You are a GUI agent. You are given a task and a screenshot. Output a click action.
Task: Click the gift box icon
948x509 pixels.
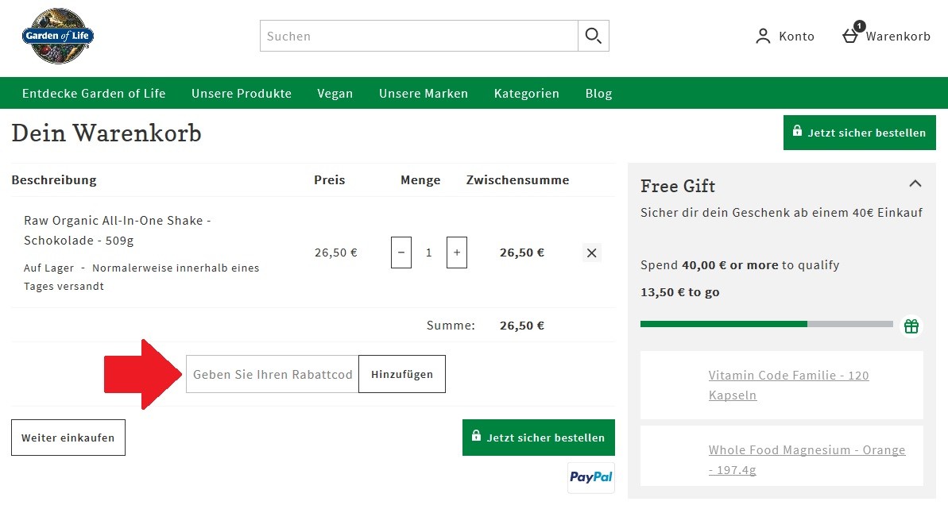[x=911, y=326]
